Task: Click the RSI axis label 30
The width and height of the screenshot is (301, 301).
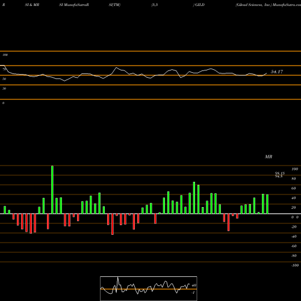Action: click(x=4, y=88)
